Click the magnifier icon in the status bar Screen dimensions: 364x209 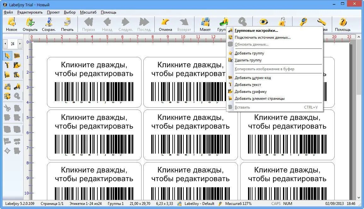coord(220,204)
